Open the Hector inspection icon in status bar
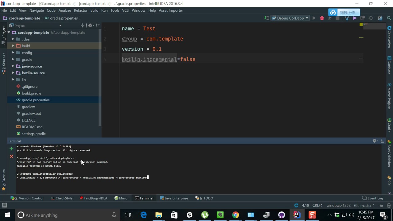Image resolution: width=393 pixels, height=221 pixels. coord(389,205)
